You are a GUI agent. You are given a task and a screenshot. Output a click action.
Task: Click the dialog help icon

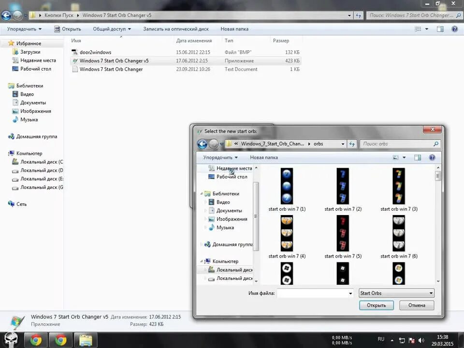coord(432,158)
